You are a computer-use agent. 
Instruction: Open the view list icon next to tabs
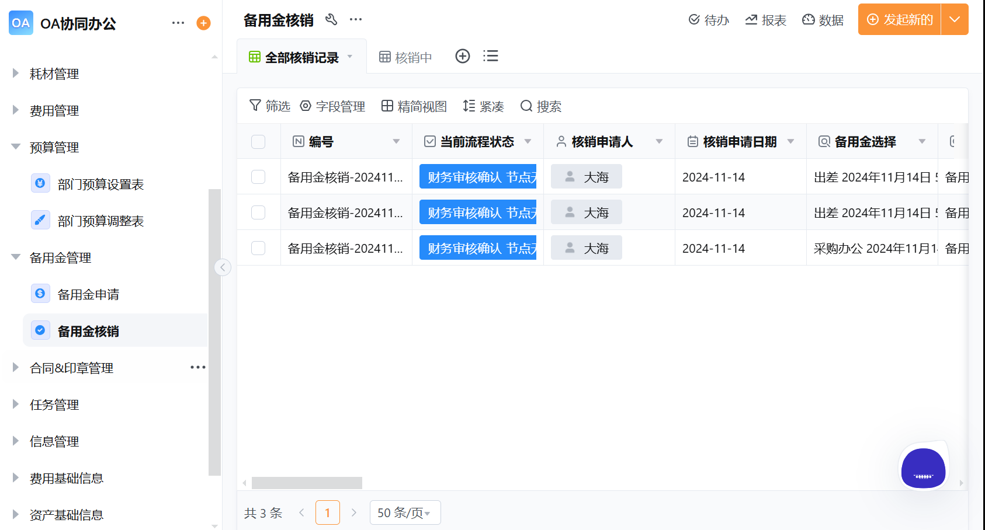tap(491, 55)
